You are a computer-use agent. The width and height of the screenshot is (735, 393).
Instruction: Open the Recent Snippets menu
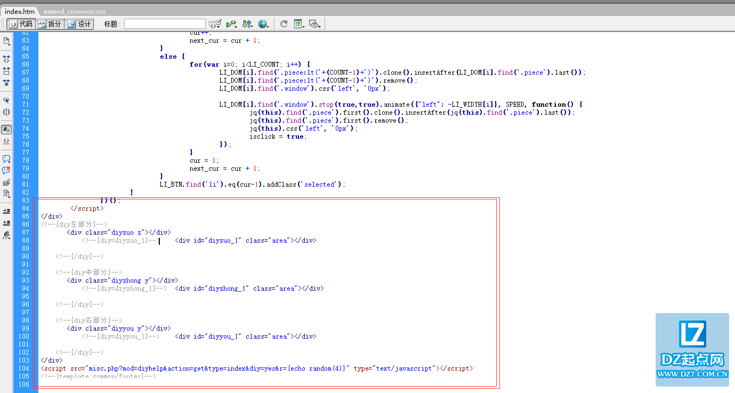pyautogui.click(x=6, y=194)
